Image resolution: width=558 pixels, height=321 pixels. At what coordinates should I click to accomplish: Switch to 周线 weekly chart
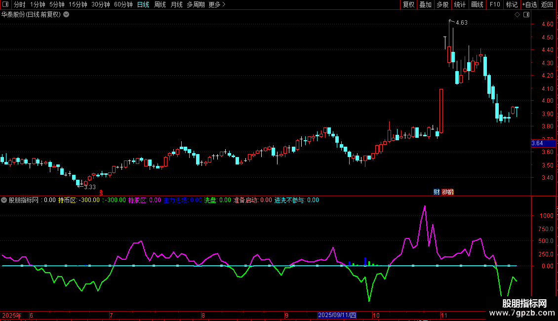tap(160, 4)
